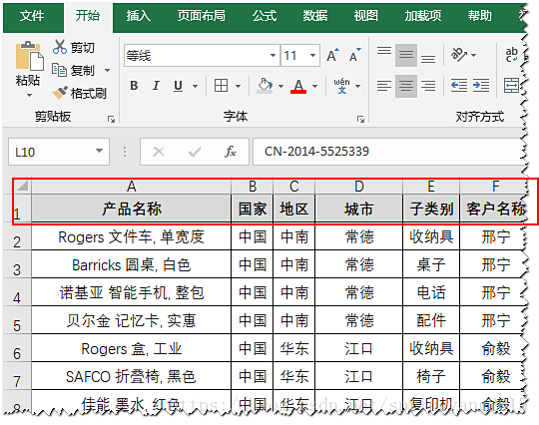Select column A header
Viewport: 539px width, 425px height.
pos(132,187)
